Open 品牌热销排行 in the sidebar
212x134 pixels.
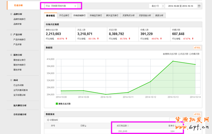20,19
